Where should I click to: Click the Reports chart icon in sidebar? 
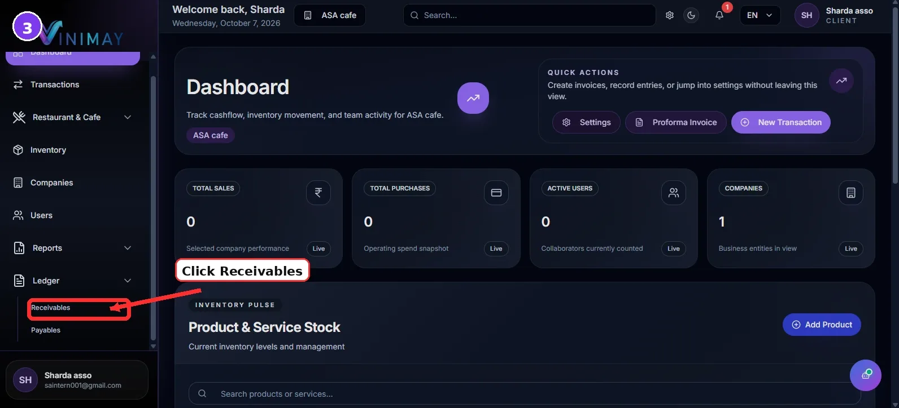19,248
